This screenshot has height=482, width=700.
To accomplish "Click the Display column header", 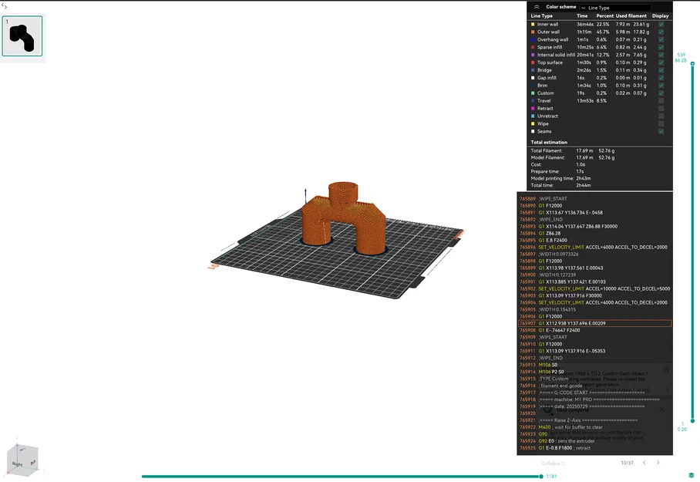I will tap(660, 15).
